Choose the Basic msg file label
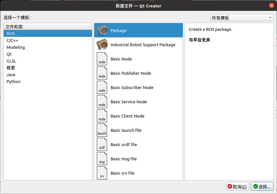The height and width of the screenshot is (194, 277). (x=124, y=159)
